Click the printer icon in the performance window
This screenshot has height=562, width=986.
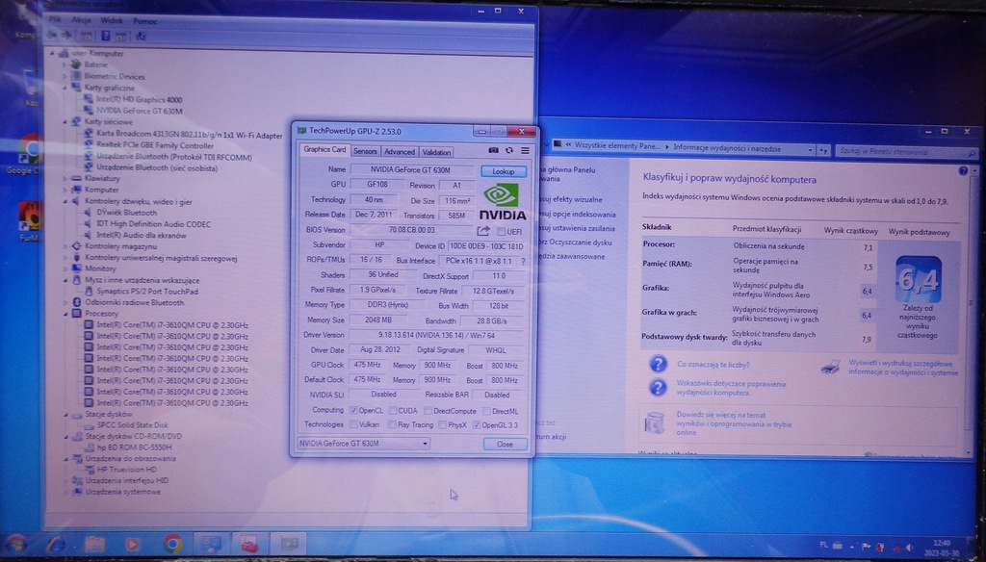(831, 367)
